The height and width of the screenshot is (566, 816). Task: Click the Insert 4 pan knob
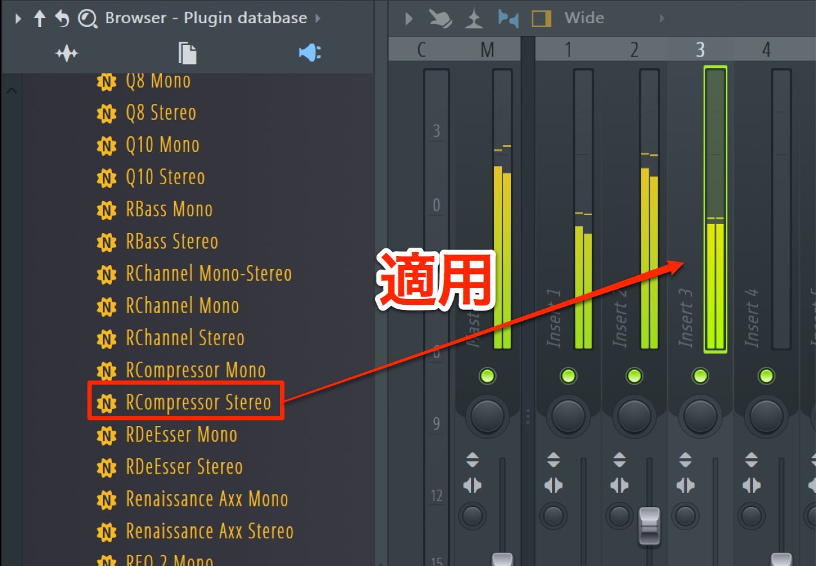click(x=767, y=416)
